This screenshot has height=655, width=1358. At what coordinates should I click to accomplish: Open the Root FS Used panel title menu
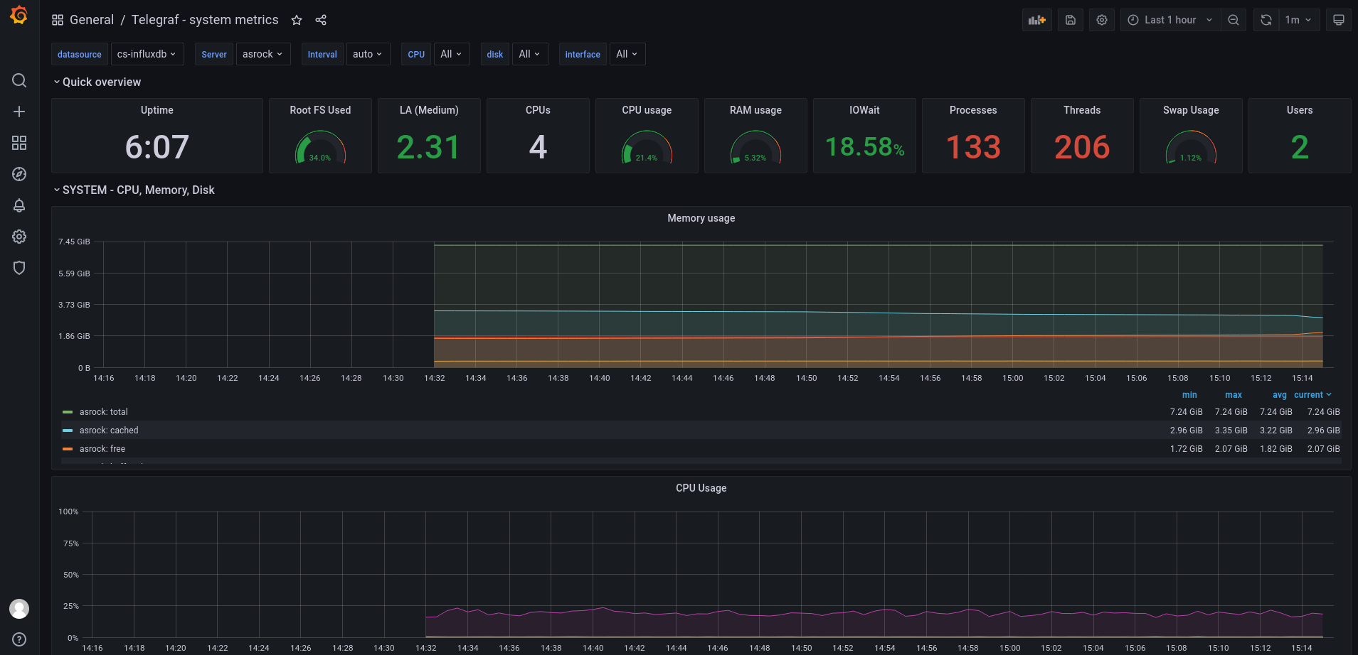click(x=320, y=110)
